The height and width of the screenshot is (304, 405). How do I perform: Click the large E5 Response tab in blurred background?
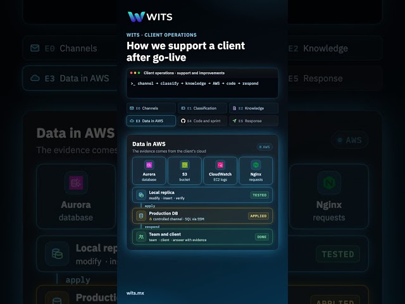point(335,78)
